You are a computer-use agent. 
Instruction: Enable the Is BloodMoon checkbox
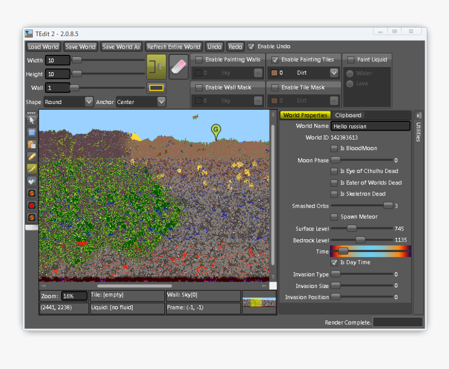[334, 148]
